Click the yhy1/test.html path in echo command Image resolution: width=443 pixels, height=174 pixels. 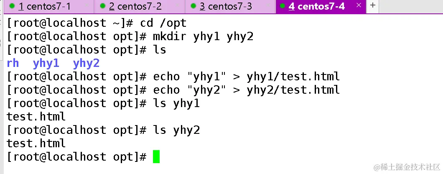pyautogui.click(x=293, y=77)
